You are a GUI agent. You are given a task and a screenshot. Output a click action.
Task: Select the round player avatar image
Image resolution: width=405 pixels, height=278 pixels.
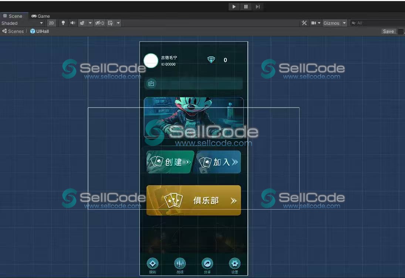(151, 61)
